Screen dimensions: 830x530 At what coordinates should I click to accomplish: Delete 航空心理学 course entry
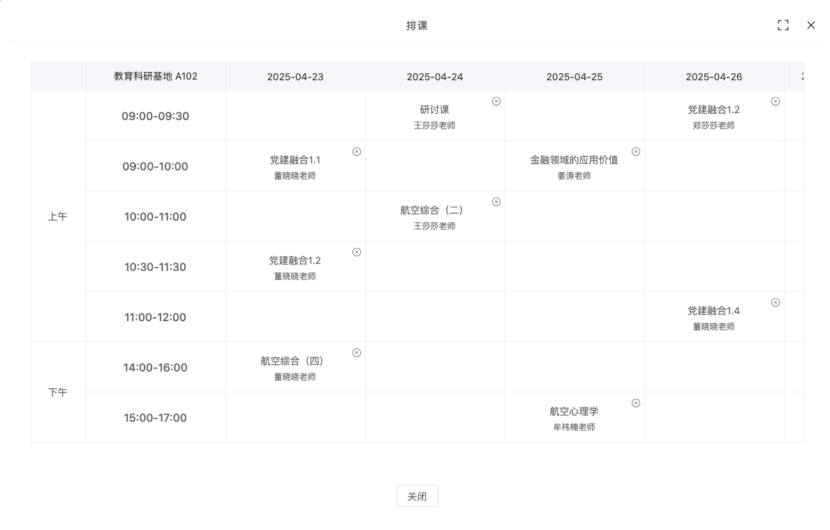coord(636,403)
